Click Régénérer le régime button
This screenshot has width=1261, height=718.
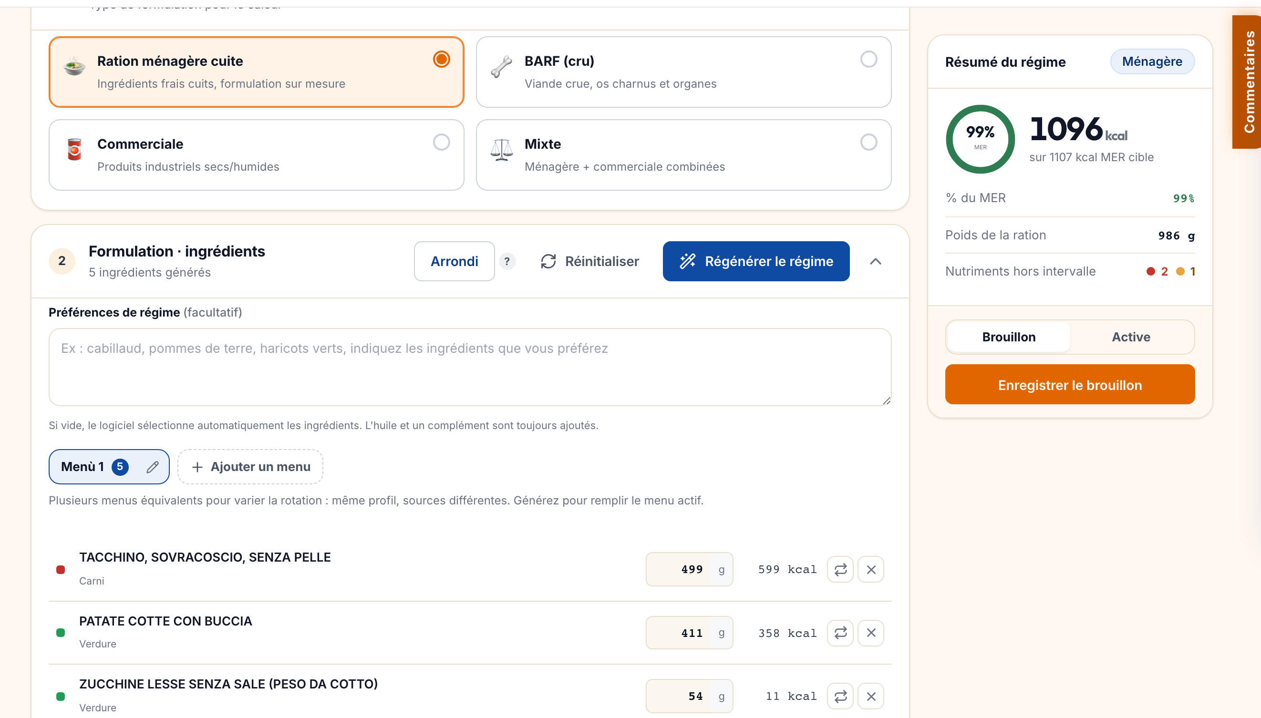pos(755,261)
